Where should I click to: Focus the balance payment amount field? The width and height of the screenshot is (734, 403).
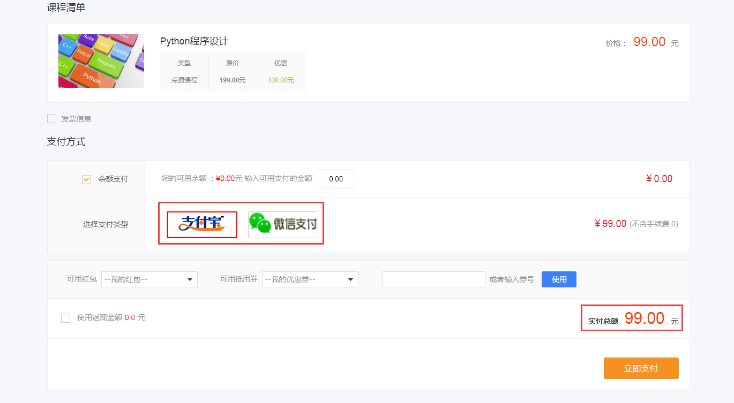tap(335, 179)
